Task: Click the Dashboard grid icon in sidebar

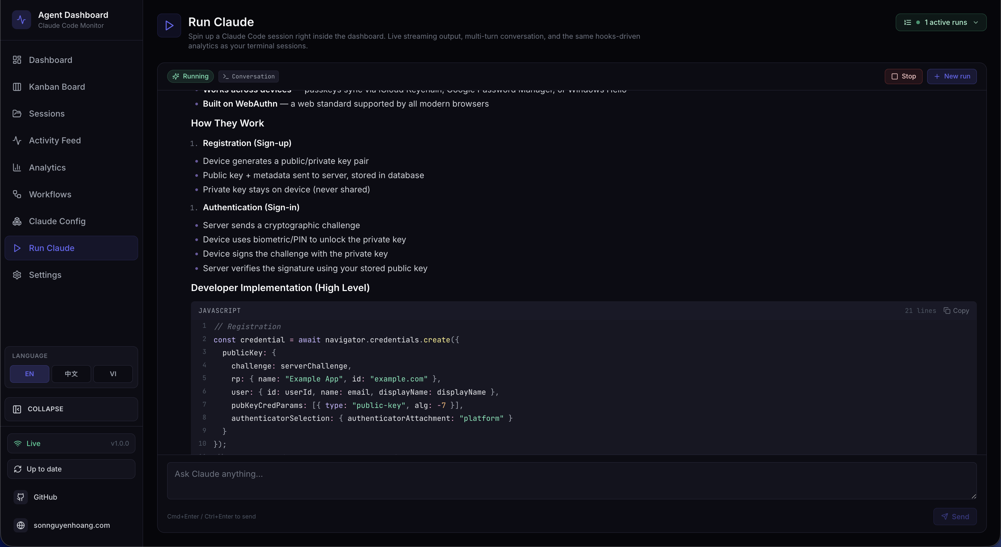Action: coord(17,60)
